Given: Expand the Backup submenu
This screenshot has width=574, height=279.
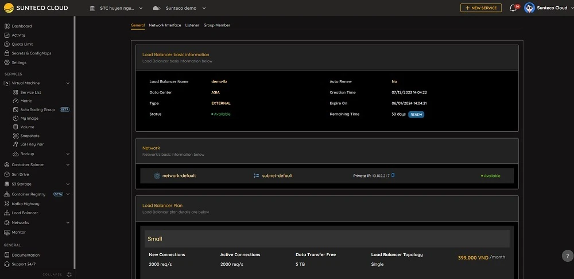Looking at the screenshot, I should (x=68, y=154).
